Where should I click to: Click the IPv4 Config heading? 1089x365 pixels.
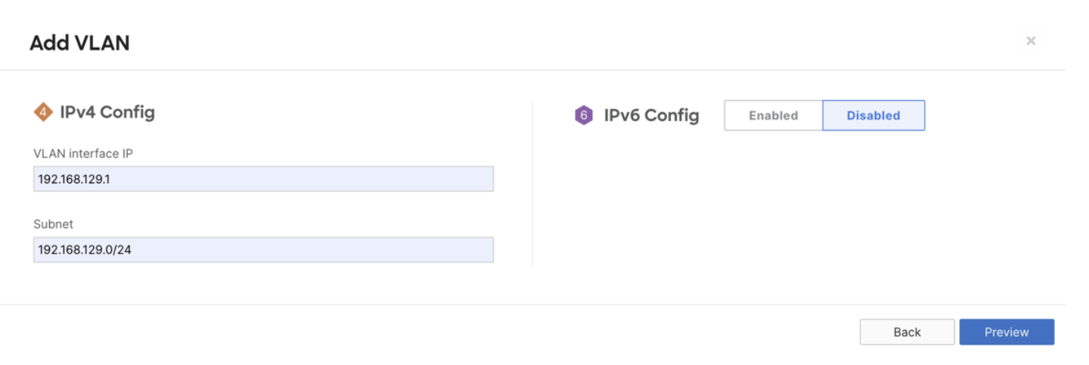point(108,113)
